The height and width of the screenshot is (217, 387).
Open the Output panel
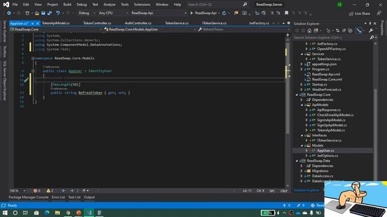(x=89, y=197)
